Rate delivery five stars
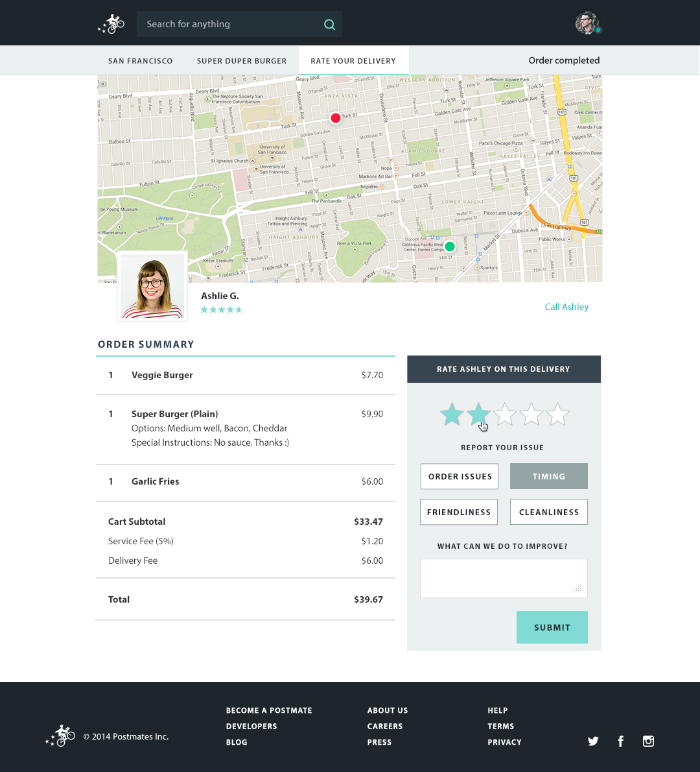Screen dimensions: 700x772 coord(558,414)
